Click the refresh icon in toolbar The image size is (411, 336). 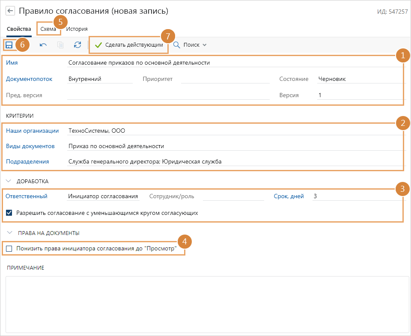[x=77, y=45]
